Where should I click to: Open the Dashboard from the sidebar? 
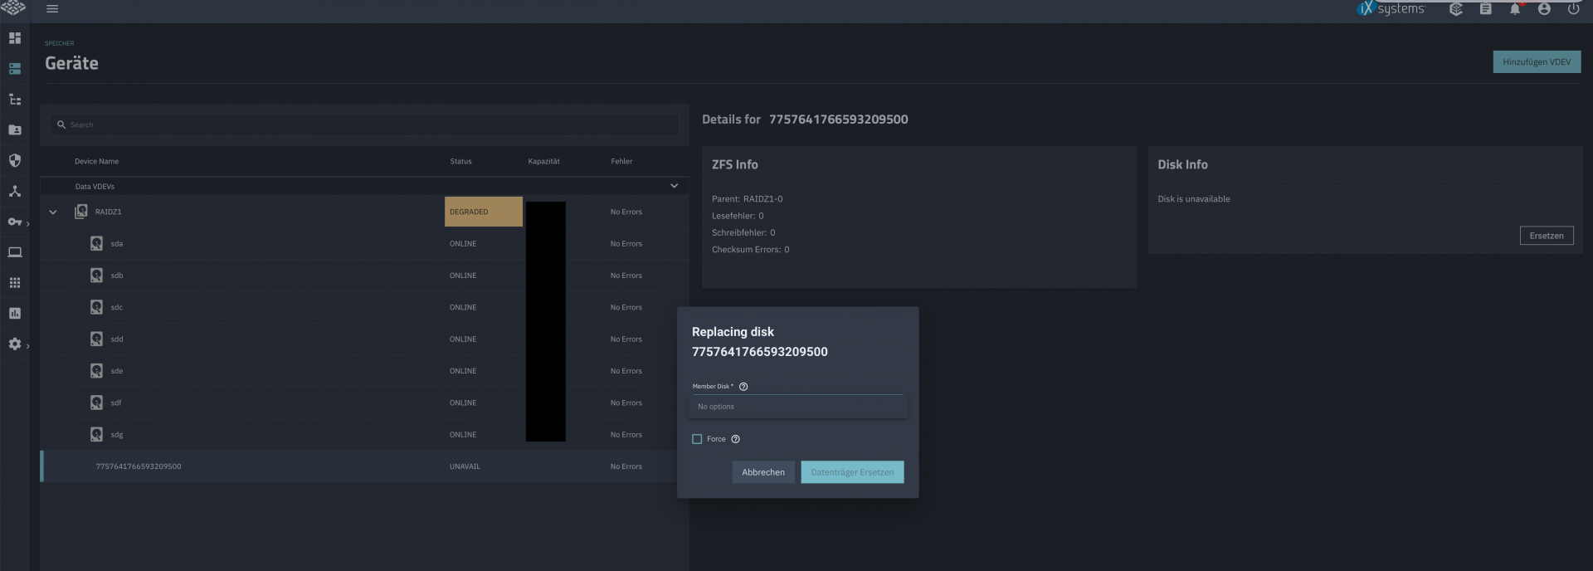coord(15,38)
